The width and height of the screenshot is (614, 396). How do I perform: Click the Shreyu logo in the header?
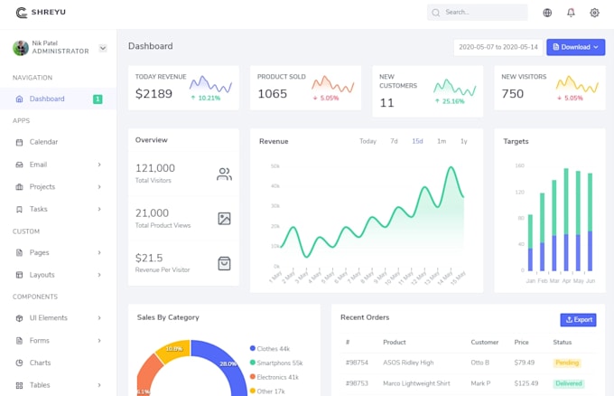pyautogui.click(x=41, y=12)
